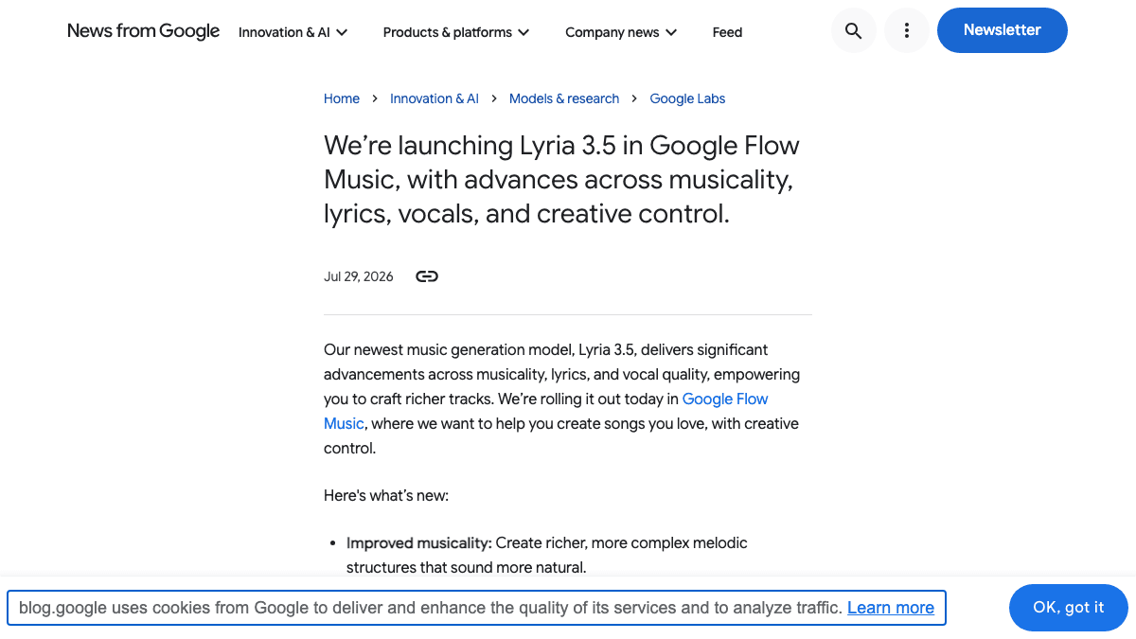Click the "Here's what's new:" text
The width and height of the screenshot is (1136, 639).
(x=386, y=495)
